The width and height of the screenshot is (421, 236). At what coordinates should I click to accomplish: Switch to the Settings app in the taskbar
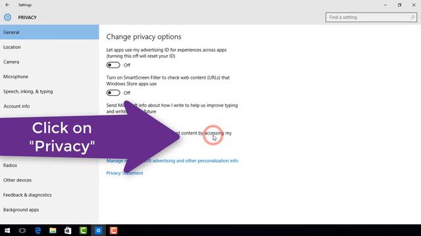[x=98, y=230]
